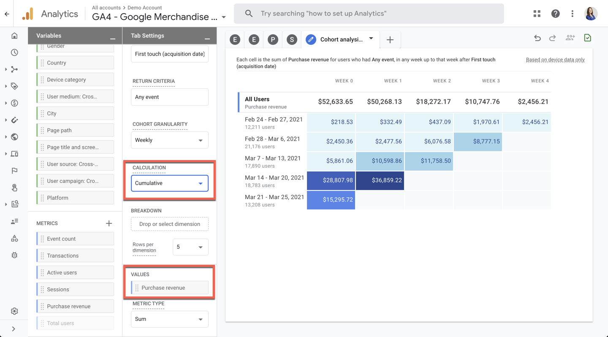Add a metric with plus button
The width and height of the screenshot is (608, 337).
tap(109, 223)
